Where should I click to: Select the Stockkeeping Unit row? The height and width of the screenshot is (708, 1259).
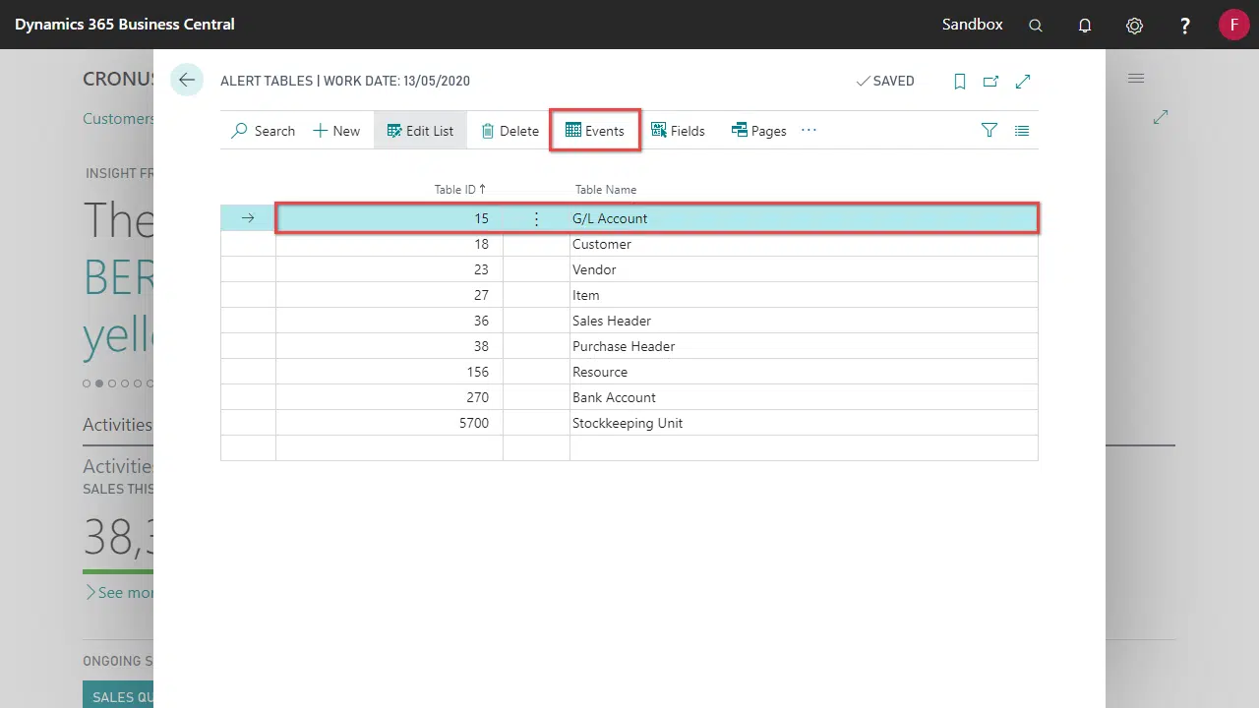tap(627, 423)
